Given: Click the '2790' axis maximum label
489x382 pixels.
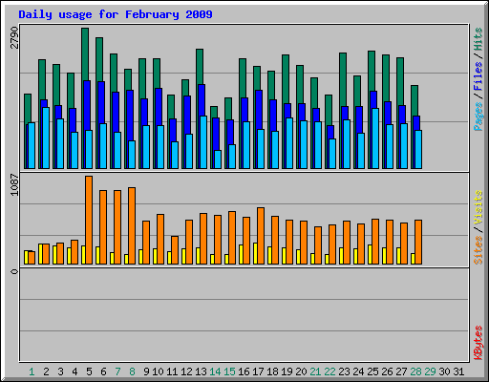Looking at the screenshot, I should (14, 37).
